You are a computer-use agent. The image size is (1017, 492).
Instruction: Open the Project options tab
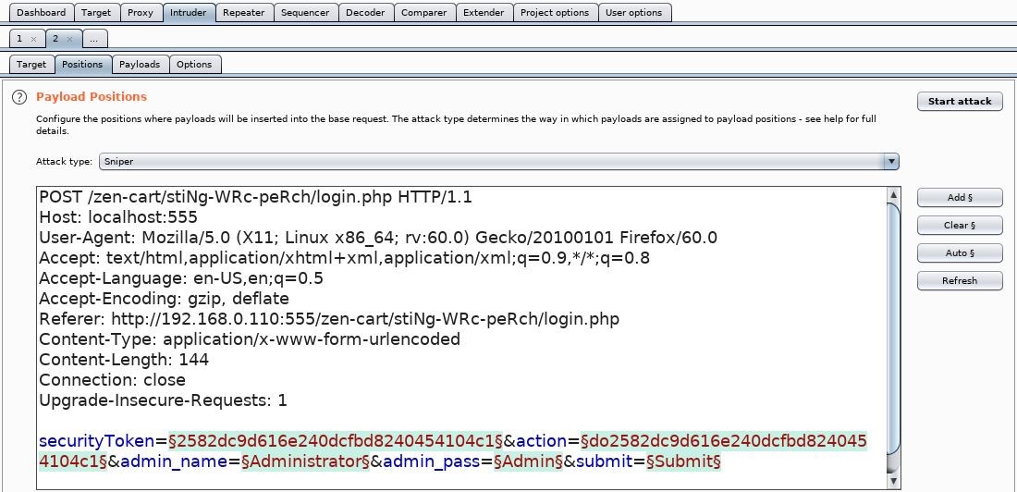[554, 13]
